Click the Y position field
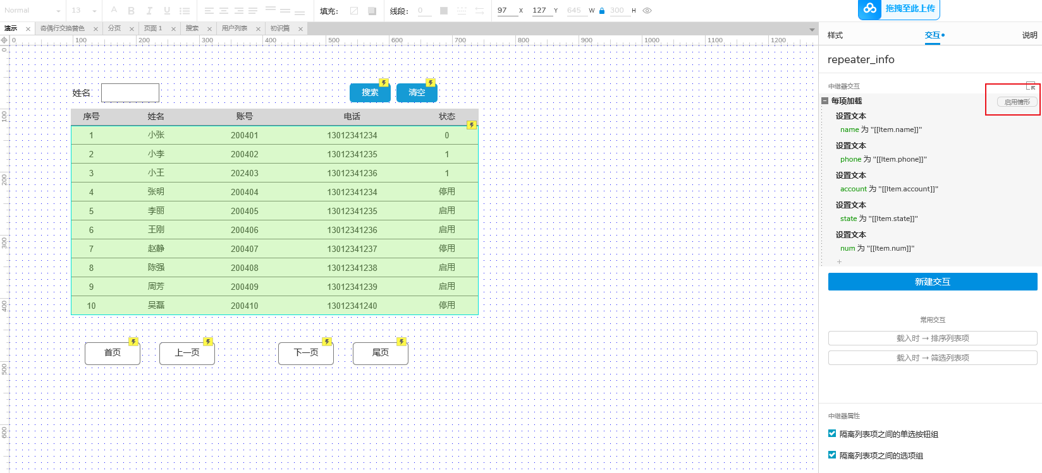 click(542, 10)
